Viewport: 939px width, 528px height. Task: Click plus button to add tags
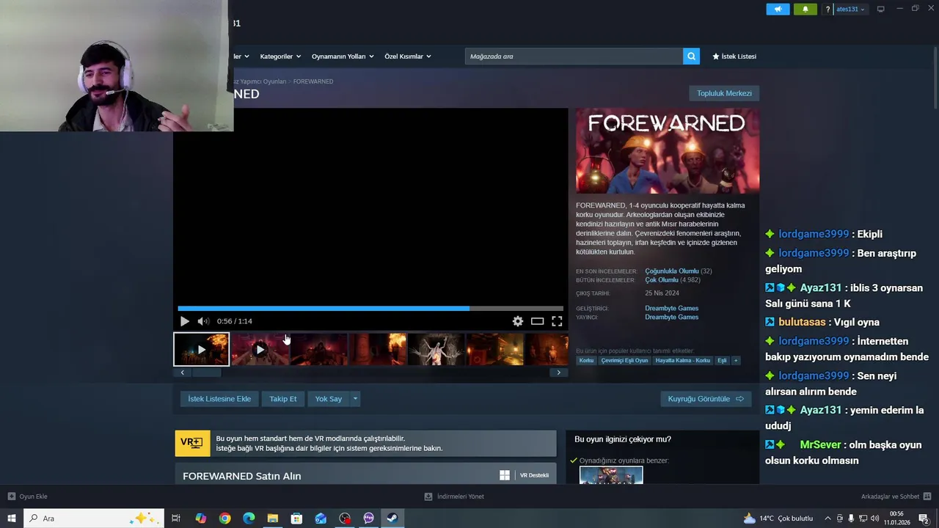tap(736, 361)
